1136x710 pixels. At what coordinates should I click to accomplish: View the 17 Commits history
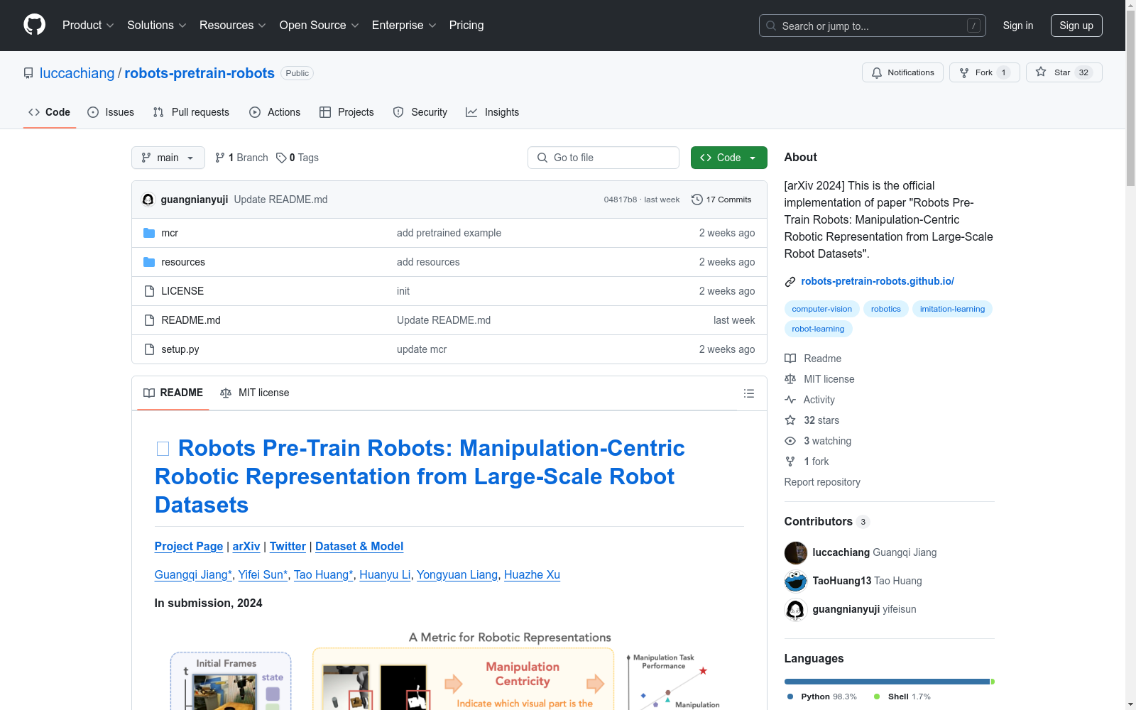coord(721,200)
